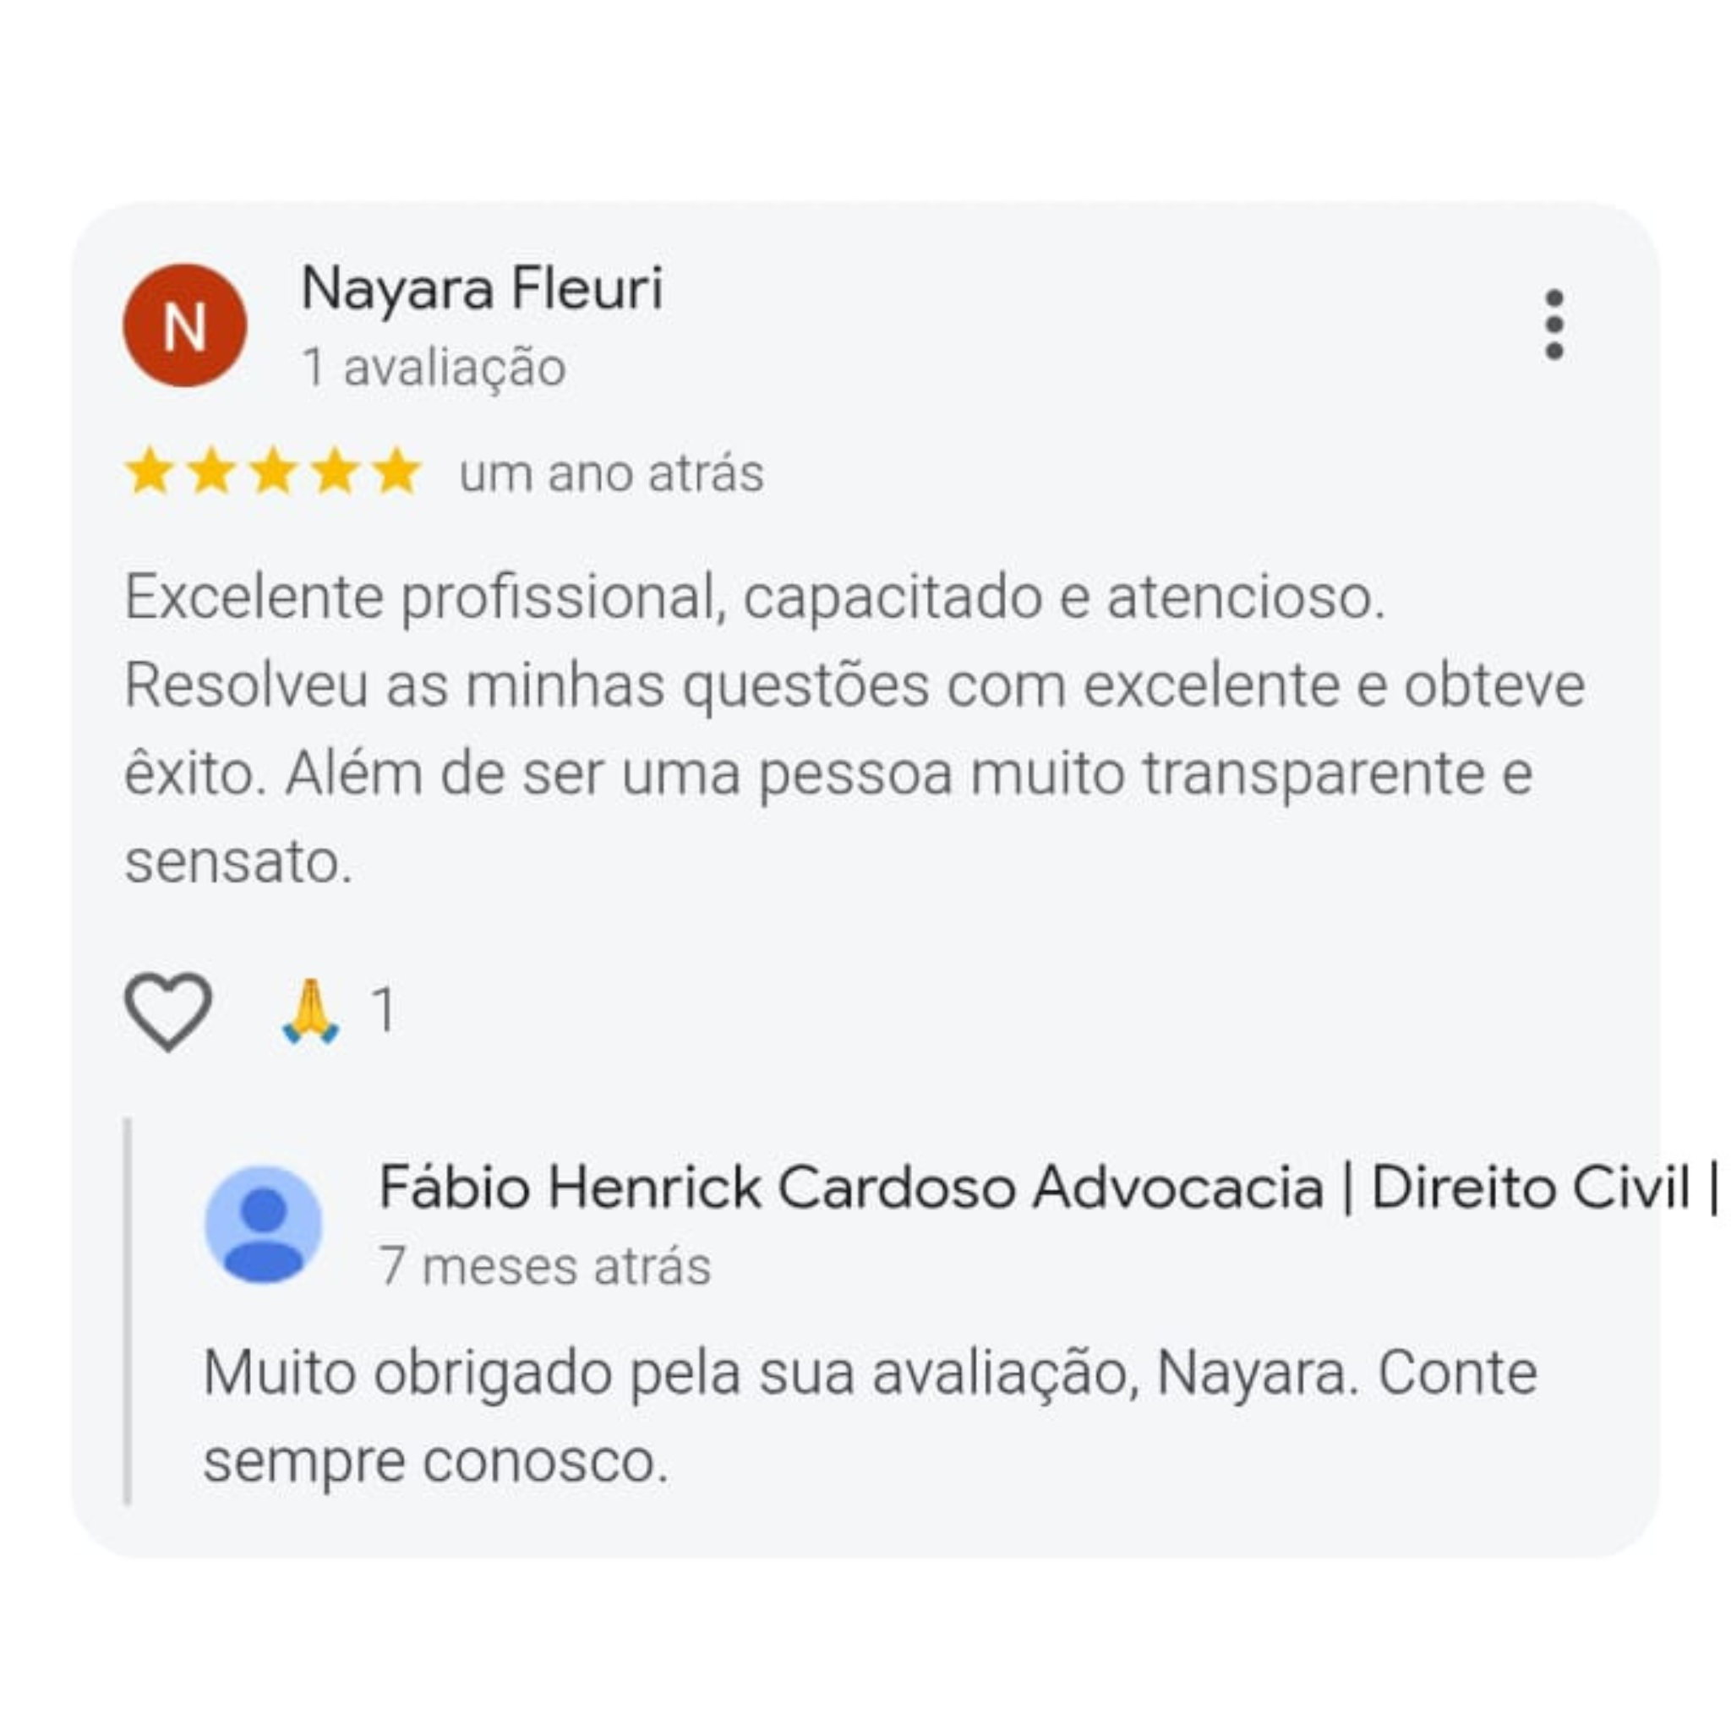Click the praying hands emoji reaction

pyautogui.click(x=310, y=1011)
